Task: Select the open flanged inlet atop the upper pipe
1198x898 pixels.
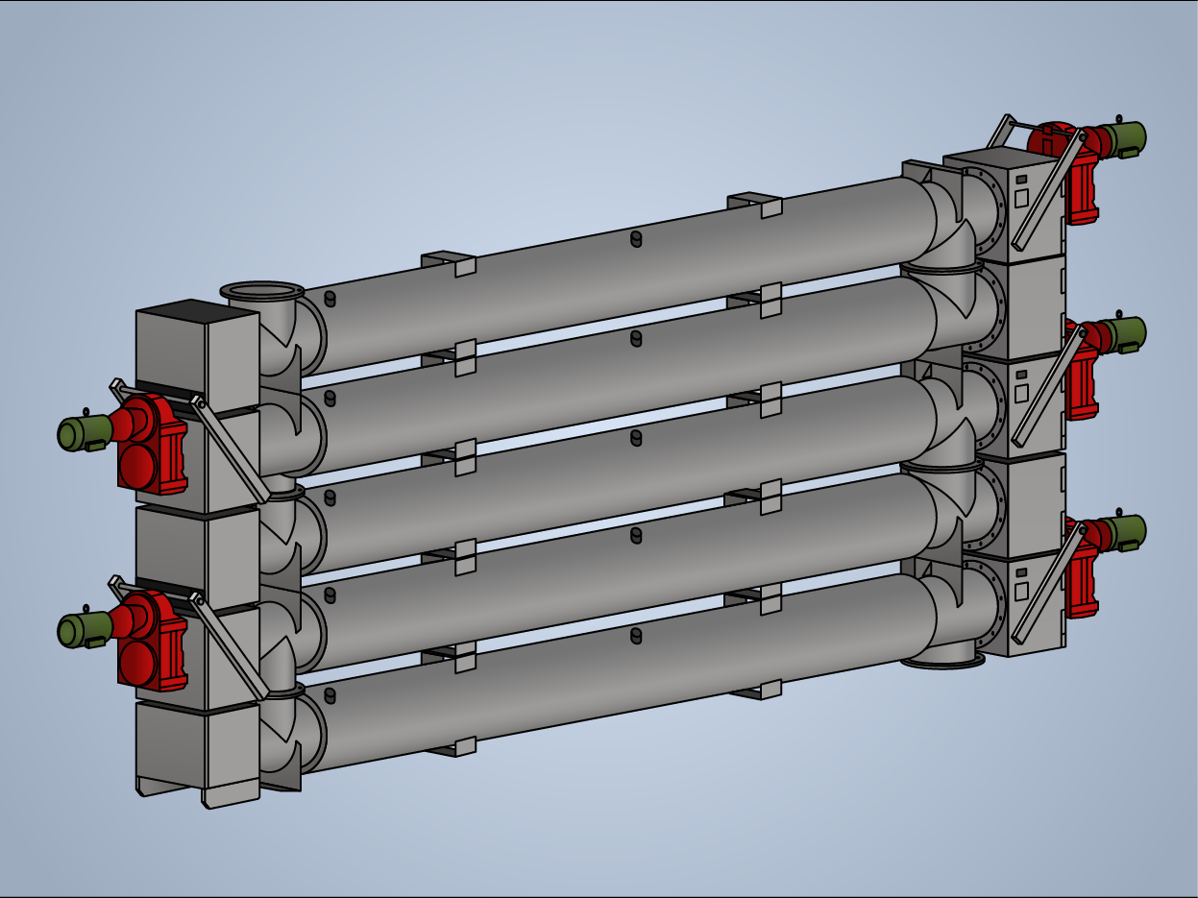Action: 262,291
